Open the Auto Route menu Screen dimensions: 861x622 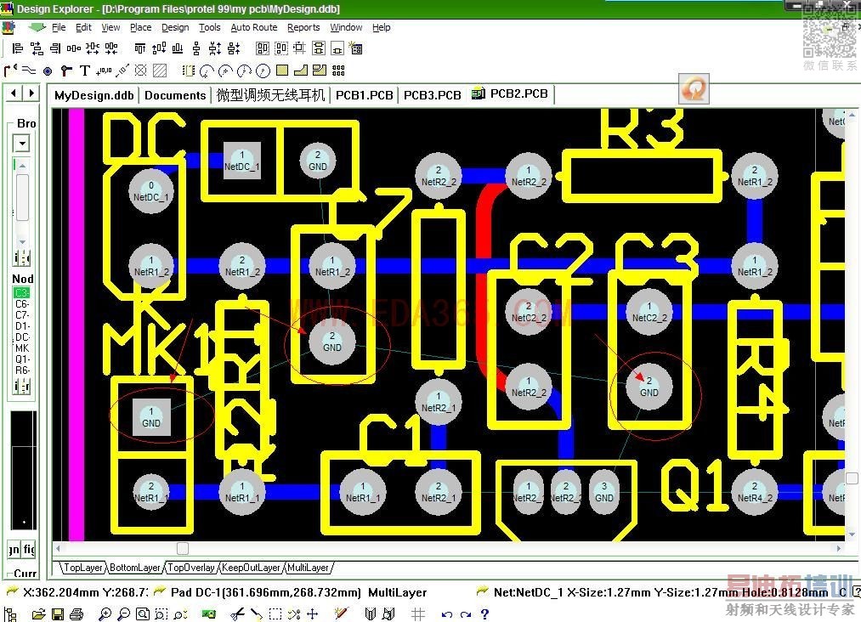253,27
